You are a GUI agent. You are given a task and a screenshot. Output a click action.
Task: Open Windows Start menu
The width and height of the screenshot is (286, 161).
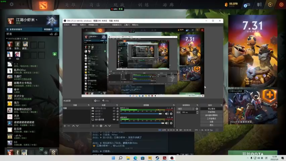tap(113, 158)
